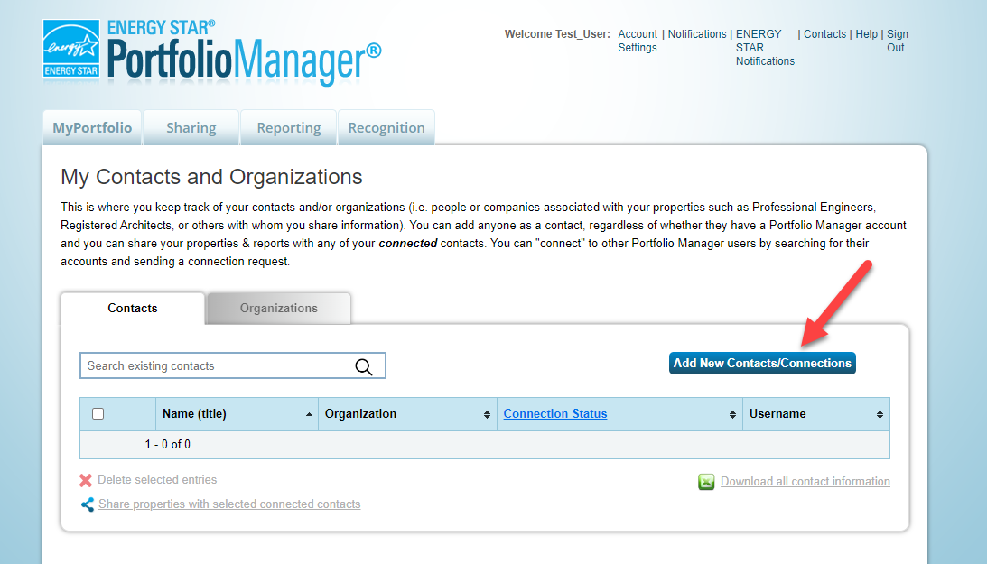Click the green Excel download icon

[x=706, y=482]
